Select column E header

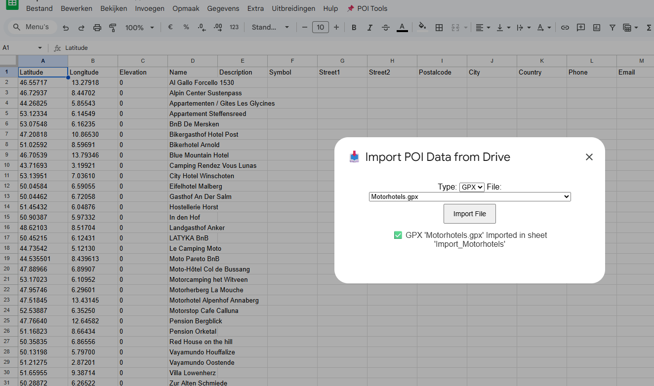point(243,61)
